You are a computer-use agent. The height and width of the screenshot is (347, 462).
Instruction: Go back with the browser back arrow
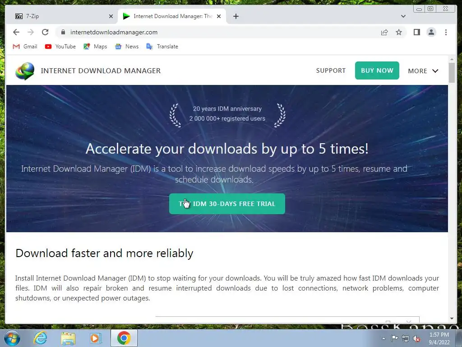(16, 32)
